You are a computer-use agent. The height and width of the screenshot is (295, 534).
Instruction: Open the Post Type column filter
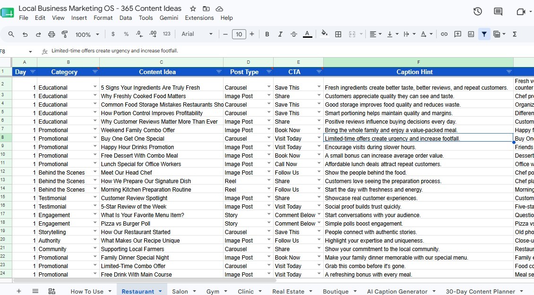(x=269, y=72)
